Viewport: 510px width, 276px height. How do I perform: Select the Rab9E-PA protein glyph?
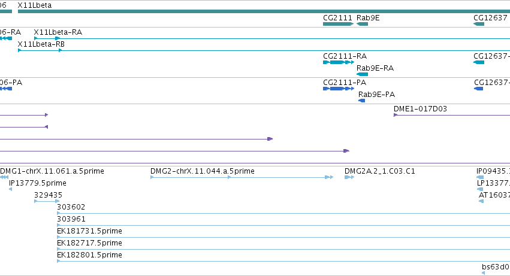[362, 101]
